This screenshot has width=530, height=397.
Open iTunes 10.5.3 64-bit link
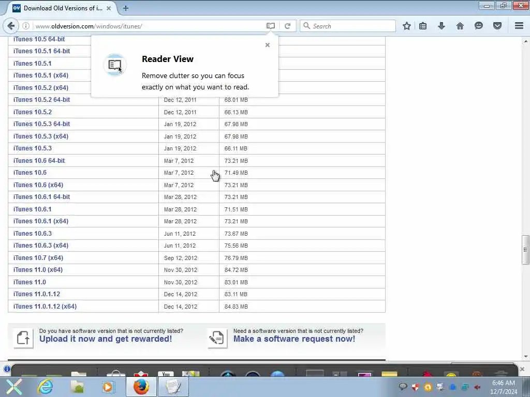pyautogui.click(x=41, y=124)
